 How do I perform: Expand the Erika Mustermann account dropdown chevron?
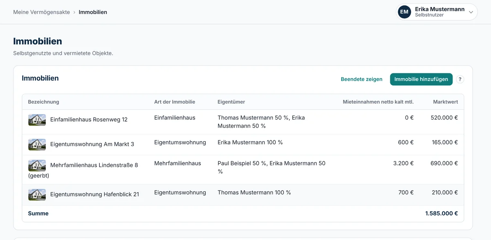[x=471, y=12]
